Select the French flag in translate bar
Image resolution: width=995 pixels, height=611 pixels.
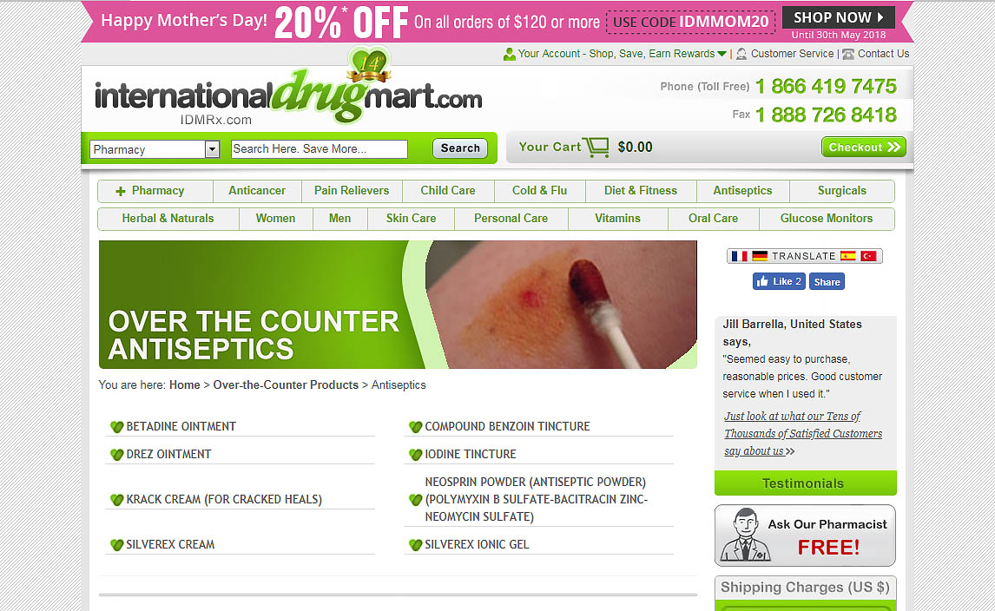tap(739, 256)
